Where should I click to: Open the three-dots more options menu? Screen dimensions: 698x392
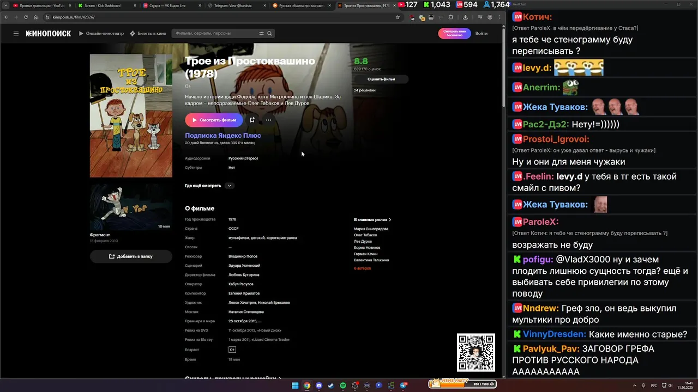(x=268, y=120)
